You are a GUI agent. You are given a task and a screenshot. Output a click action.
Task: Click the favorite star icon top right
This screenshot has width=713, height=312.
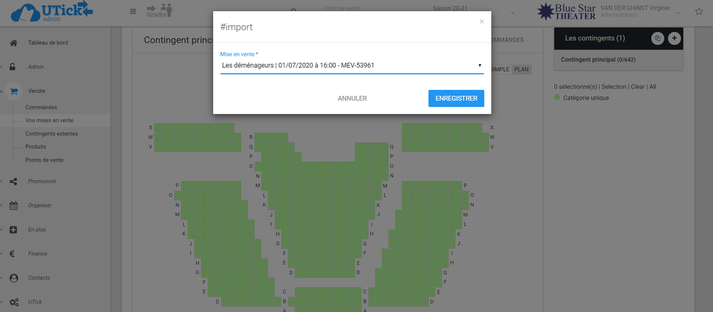pos(699,12)
